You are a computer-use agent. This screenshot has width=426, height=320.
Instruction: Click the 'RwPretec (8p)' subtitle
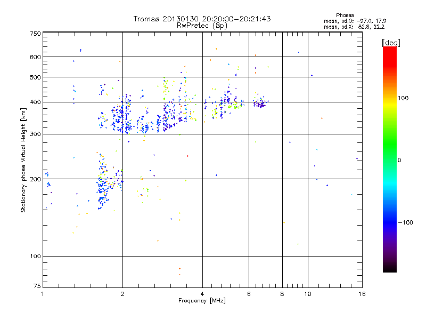(202, 26)
